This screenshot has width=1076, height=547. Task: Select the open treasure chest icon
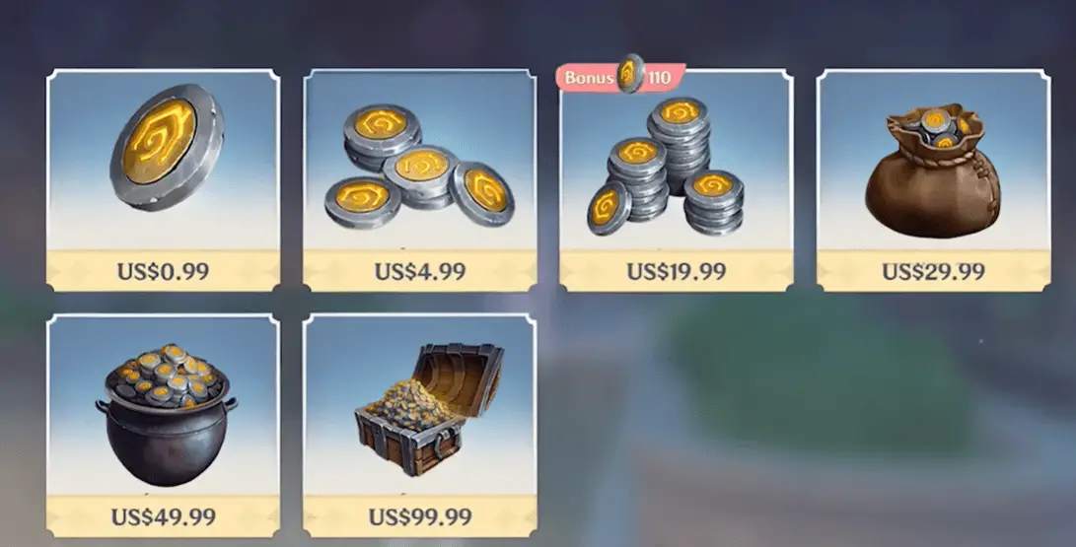tap(430, 409)
